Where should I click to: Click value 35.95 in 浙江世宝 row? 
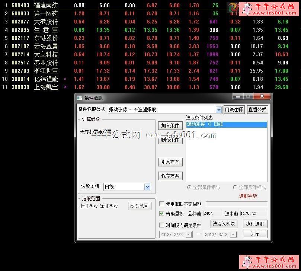pos(256,71)
